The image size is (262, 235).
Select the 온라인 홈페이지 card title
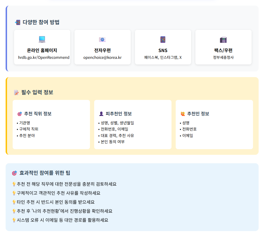pyautogui.click(x=42, y=50)
